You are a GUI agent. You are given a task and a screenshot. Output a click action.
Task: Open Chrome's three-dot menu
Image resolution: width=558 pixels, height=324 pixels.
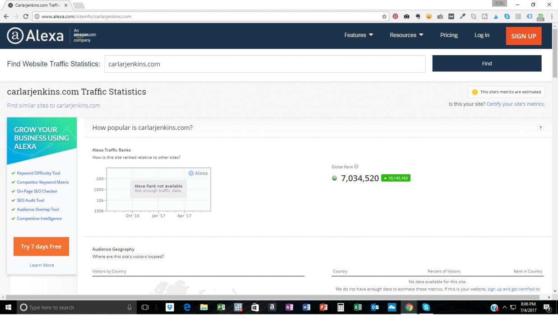552,16
